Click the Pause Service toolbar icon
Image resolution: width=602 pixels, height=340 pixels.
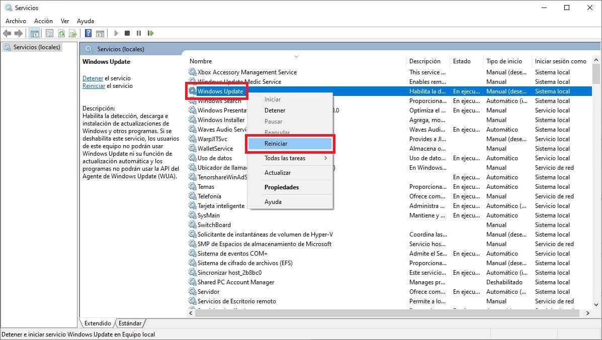coord(139,33)
